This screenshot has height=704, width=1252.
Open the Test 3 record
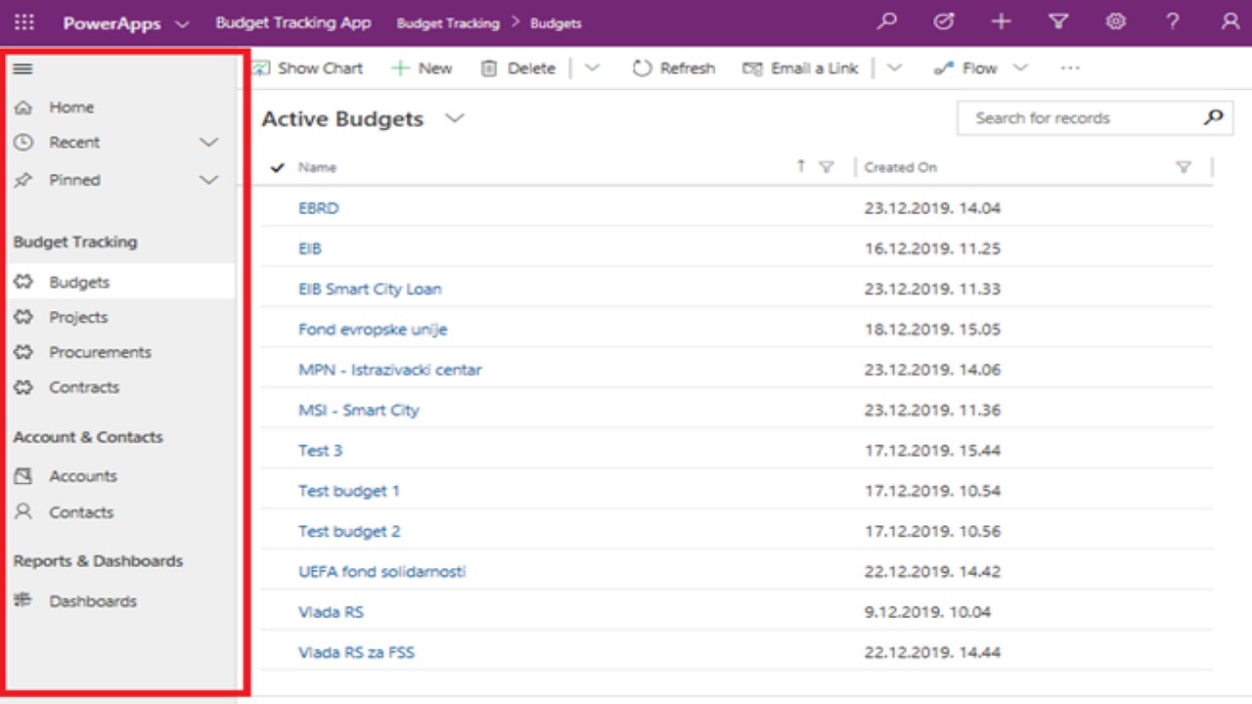coord(320,451)
